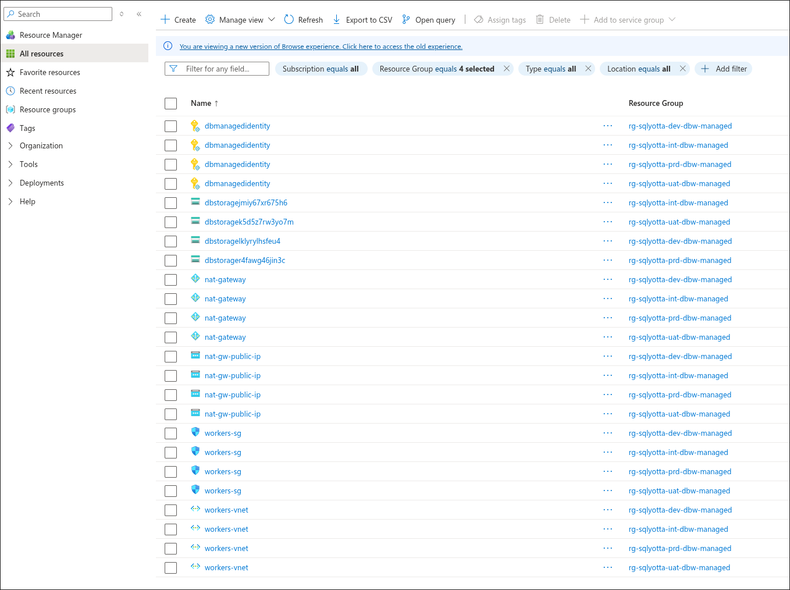Click the Refresh icon in the toolbar
Screen dimensions: 790x590
[x=289, y=20]
